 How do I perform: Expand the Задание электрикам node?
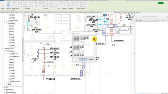point(4,92)
